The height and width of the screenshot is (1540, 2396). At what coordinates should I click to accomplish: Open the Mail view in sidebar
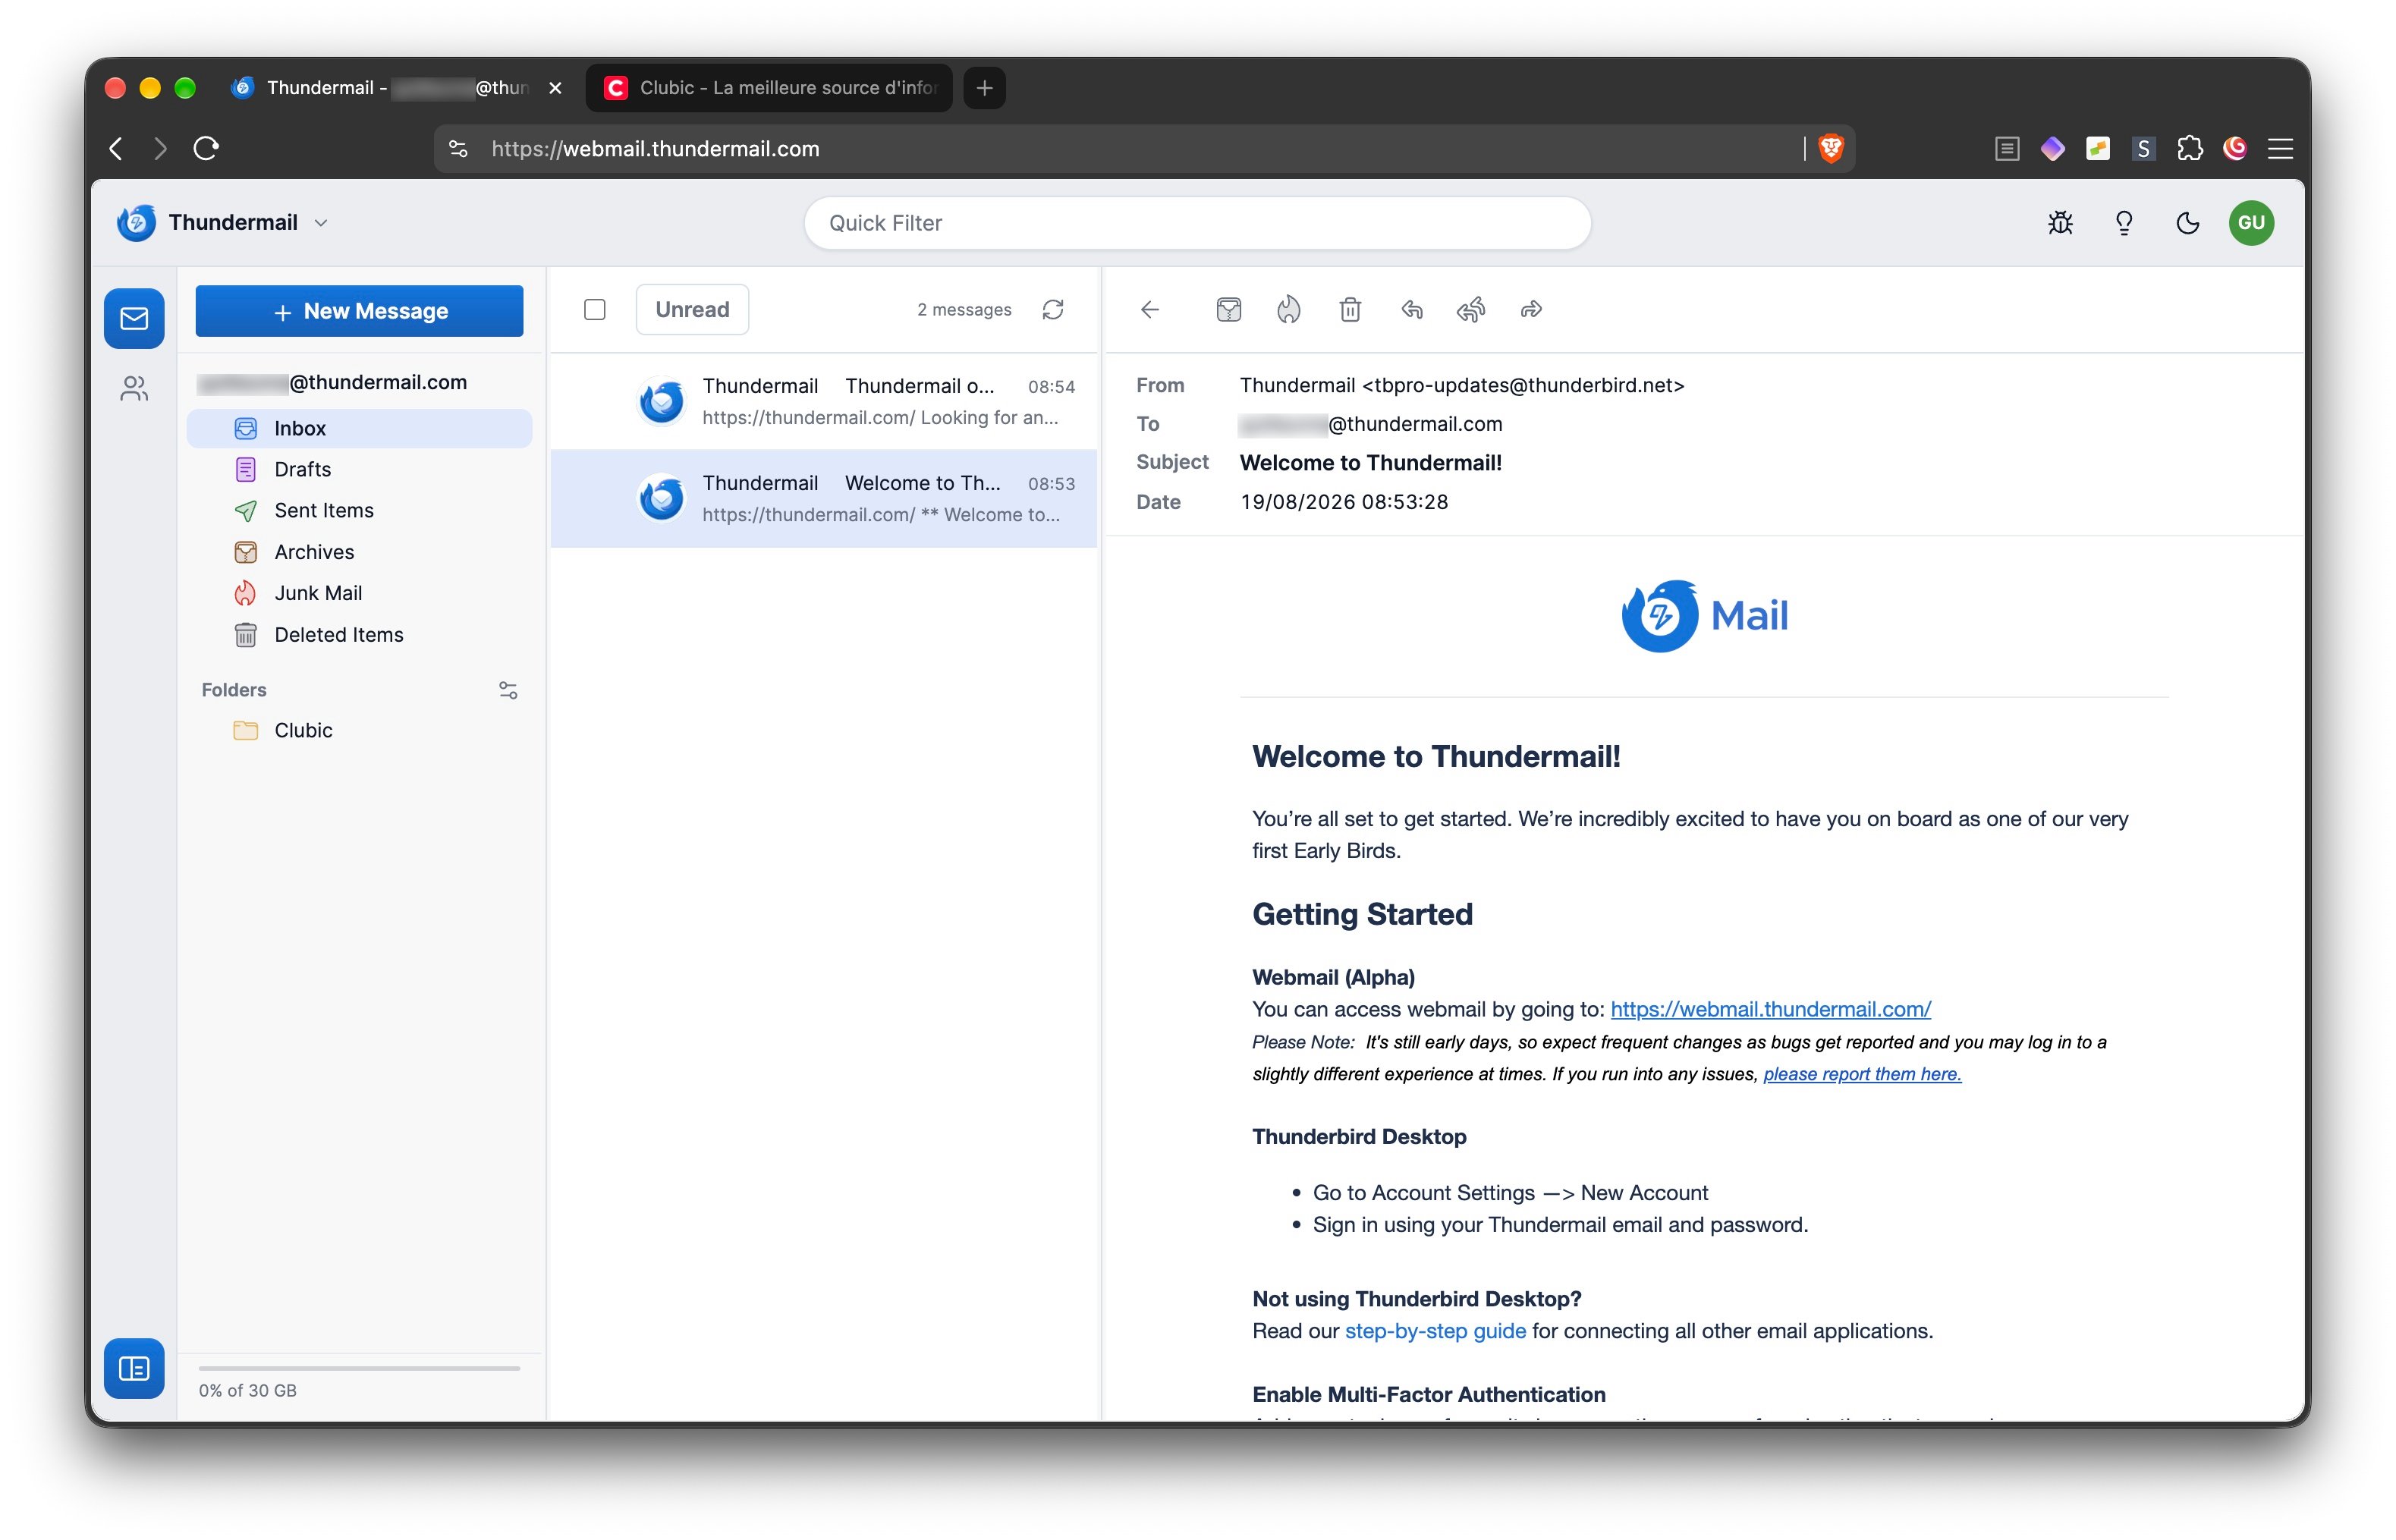click(134, 318)
